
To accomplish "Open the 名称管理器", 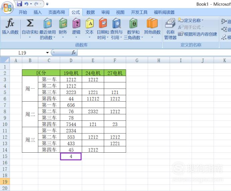I will pos(170,29).
